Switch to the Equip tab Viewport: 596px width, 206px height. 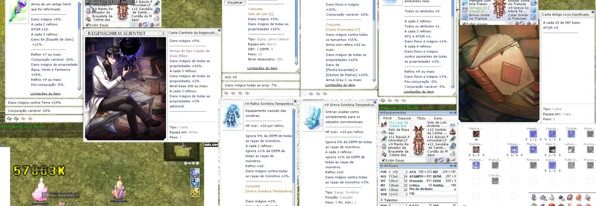pyautogui.click(x=387, y=118)
